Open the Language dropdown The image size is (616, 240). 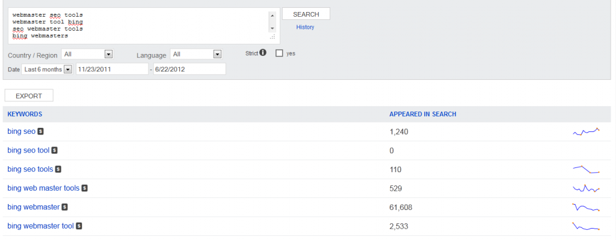point(196,55)
